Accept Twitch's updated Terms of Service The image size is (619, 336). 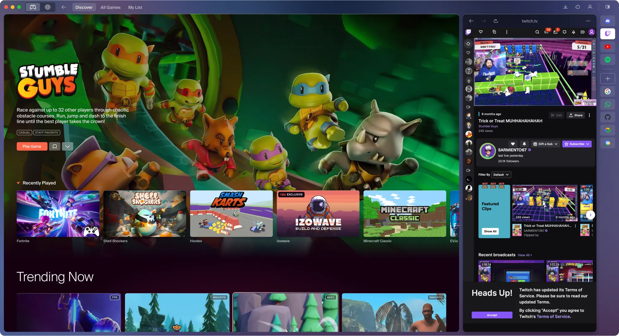[492, 315]
